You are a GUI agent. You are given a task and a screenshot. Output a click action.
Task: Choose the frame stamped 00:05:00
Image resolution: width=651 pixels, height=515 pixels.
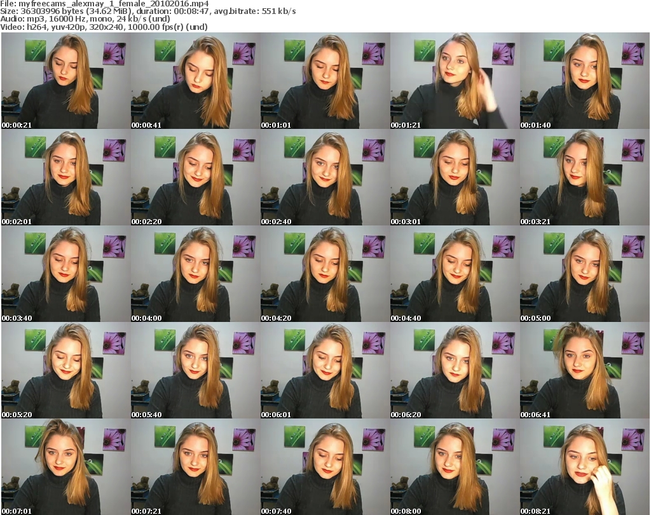coord(585,274)
